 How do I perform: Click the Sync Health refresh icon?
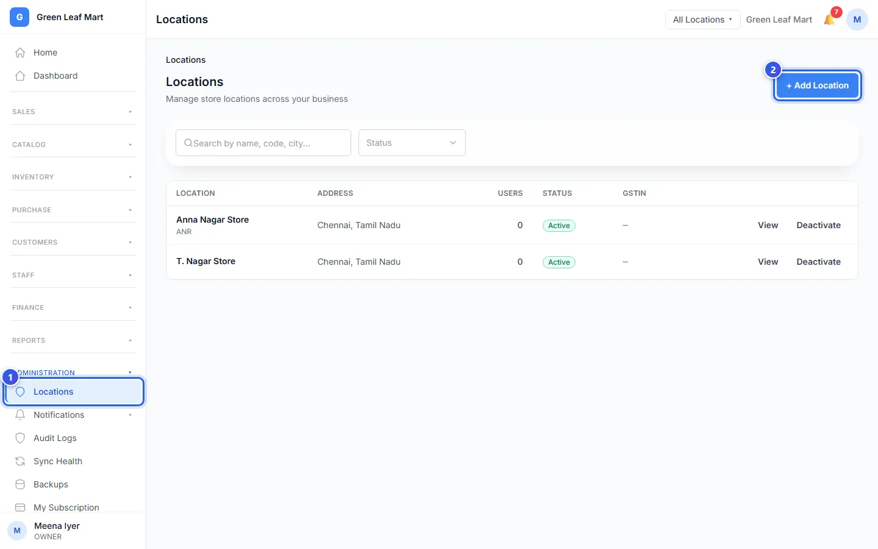point(20,461)
